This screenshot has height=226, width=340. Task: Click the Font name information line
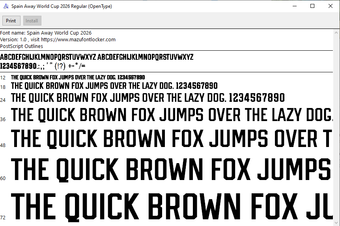click(46, 33)
